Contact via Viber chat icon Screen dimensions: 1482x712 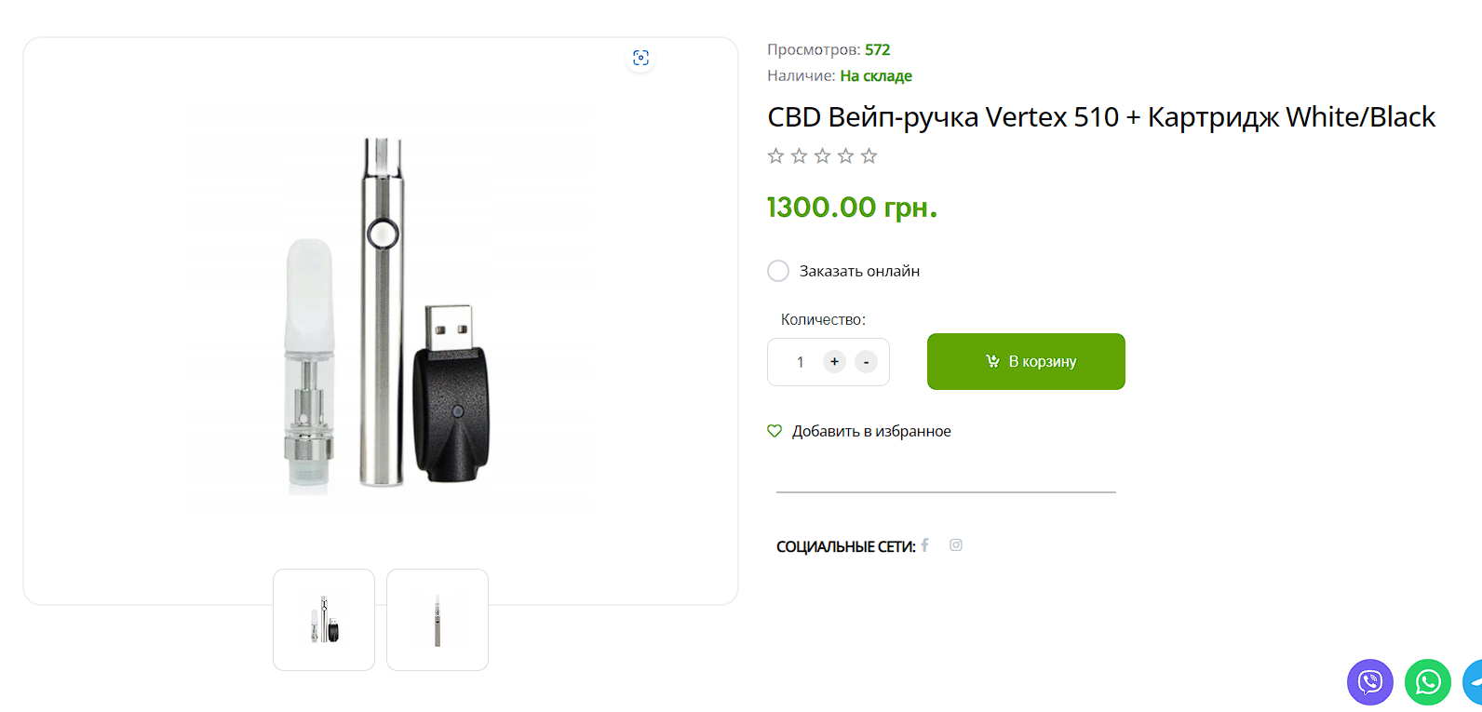click(1370, 682)
